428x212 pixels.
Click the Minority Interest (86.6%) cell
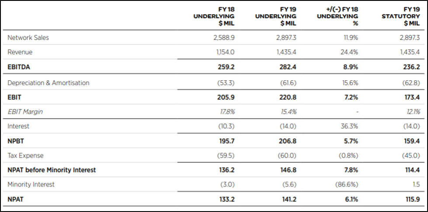(x=346, y=185)
